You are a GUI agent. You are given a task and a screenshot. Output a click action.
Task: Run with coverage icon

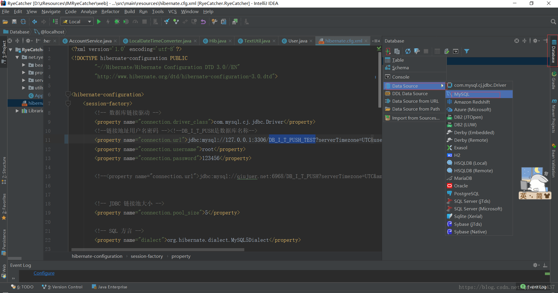click(x=126, y=22)
